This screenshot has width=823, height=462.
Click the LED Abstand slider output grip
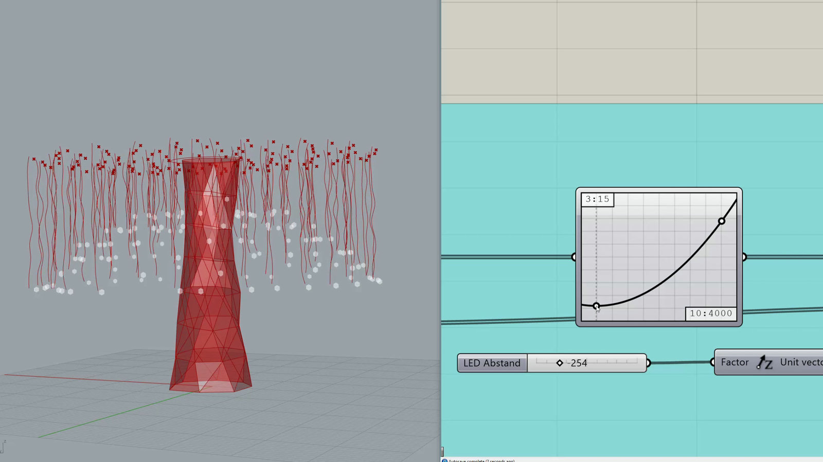point(648,363)
